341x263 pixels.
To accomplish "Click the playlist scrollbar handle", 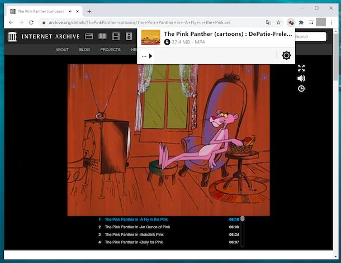I will pyautogui.click(x=243, y=219).
